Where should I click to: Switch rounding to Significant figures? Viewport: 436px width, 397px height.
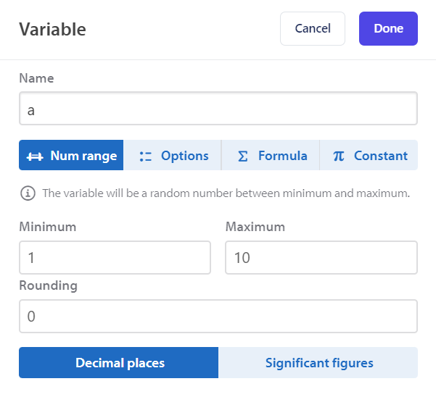coord(318,362)
